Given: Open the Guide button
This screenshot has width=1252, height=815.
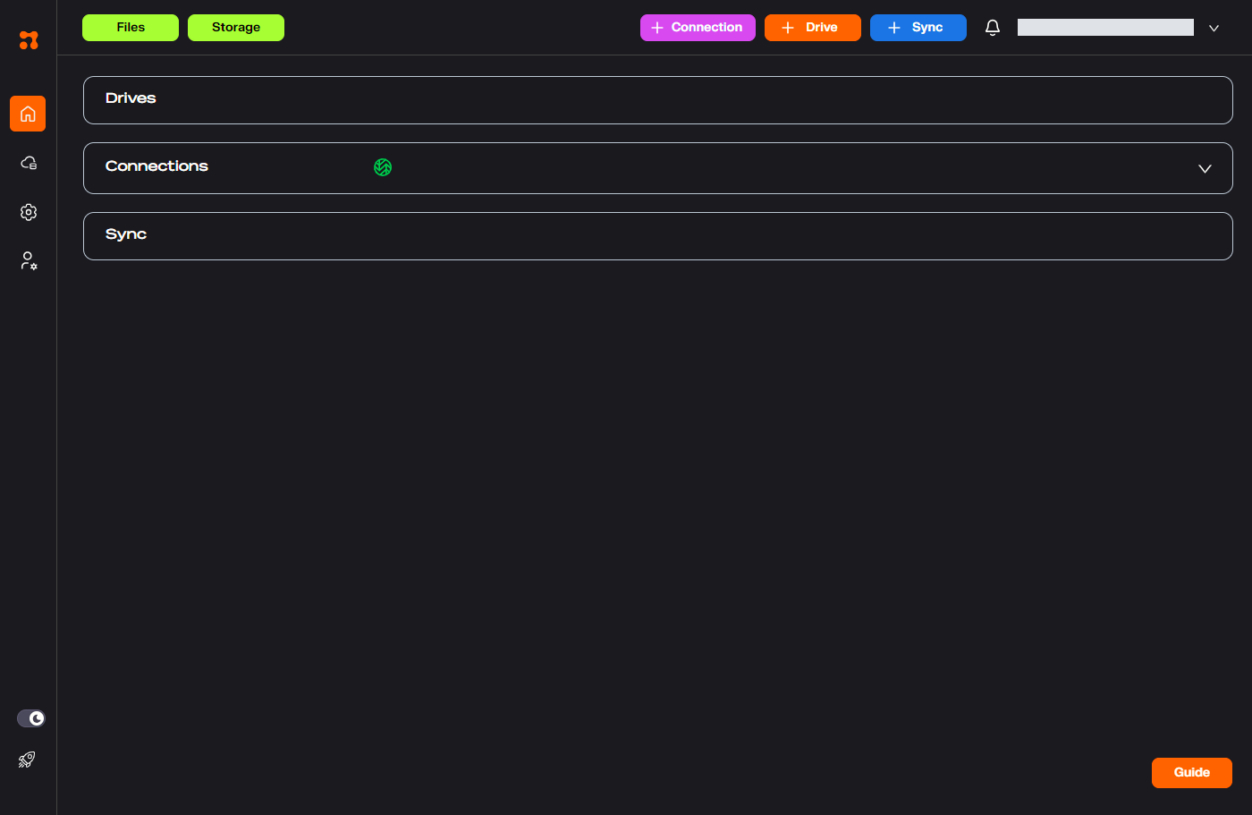Looking at the screenshot, I should click(1191, 773).
